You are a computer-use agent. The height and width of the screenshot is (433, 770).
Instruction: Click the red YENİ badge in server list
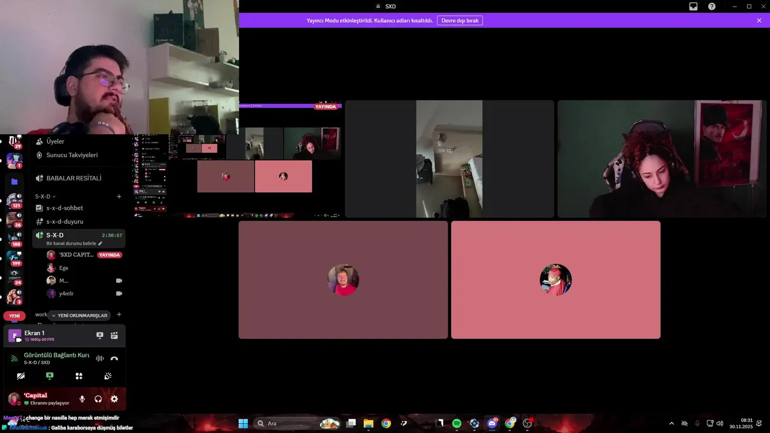14,316
